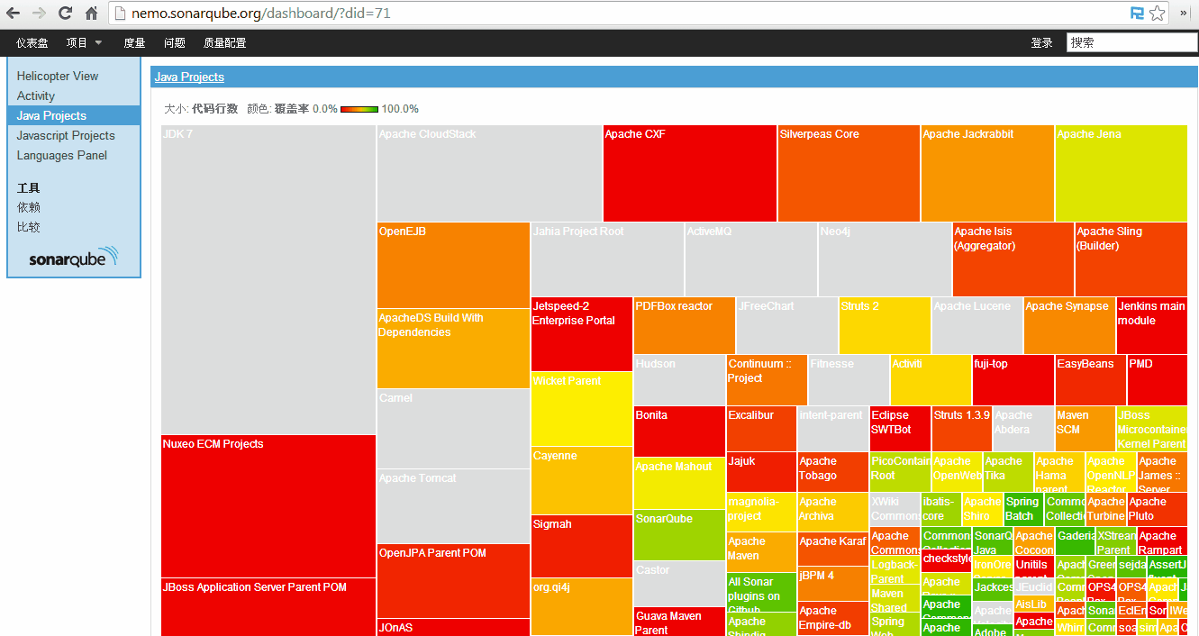
Task: Open the ActiveMQ tile
Action: tap(751, 259)
